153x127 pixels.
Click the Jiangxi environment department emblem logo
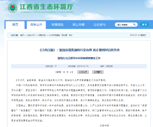[x=13, y=8]
